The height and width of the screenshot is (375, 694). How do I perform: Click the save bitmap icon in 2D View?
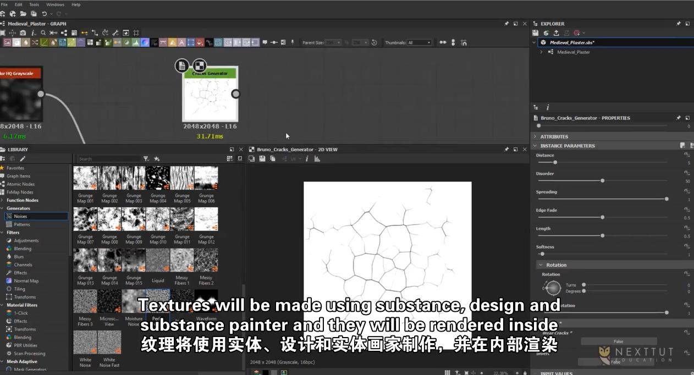262,158
